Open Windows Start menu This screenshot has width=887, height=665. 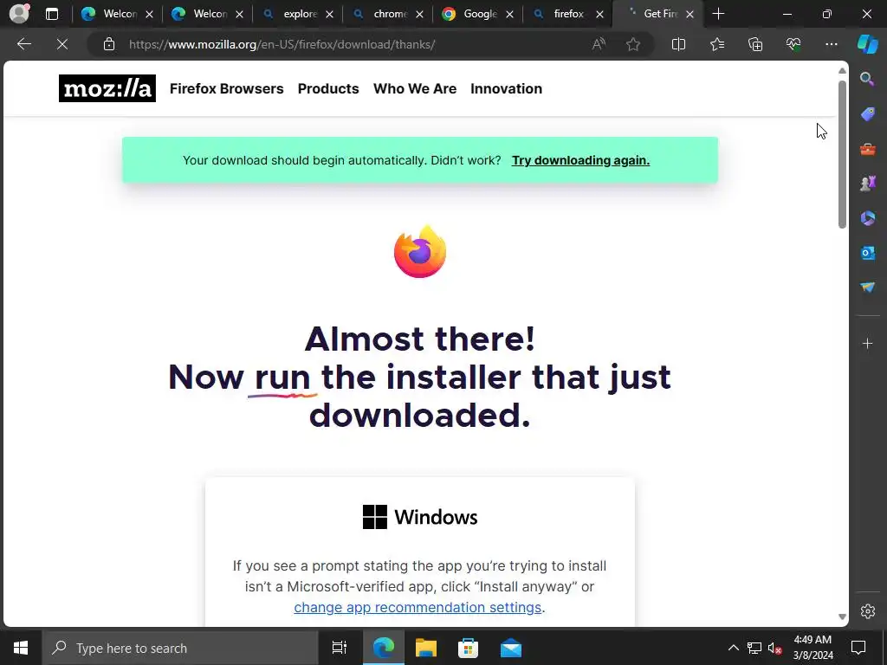[x=21, y=648]
